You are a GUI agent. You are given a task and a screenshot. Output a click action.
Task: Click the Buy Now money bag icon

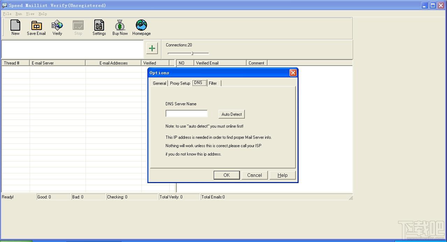pos(120,28)
